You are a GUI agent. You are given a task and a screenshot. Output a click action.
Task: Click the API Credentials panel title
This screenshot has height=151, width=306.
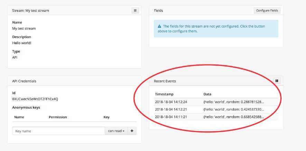pos(24,81)
